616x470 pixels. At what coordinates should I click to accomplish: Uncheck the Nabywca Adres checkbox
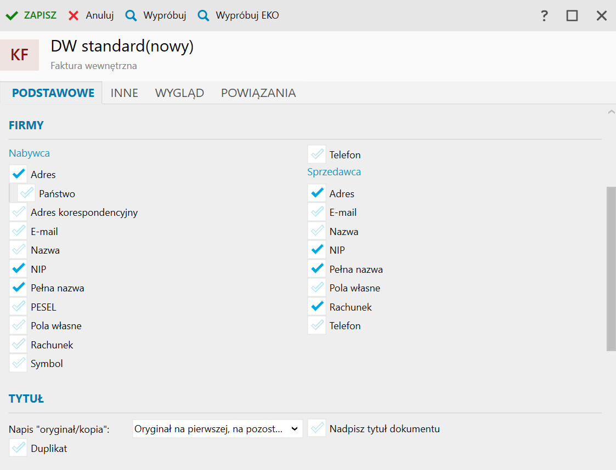pos(18,175)
